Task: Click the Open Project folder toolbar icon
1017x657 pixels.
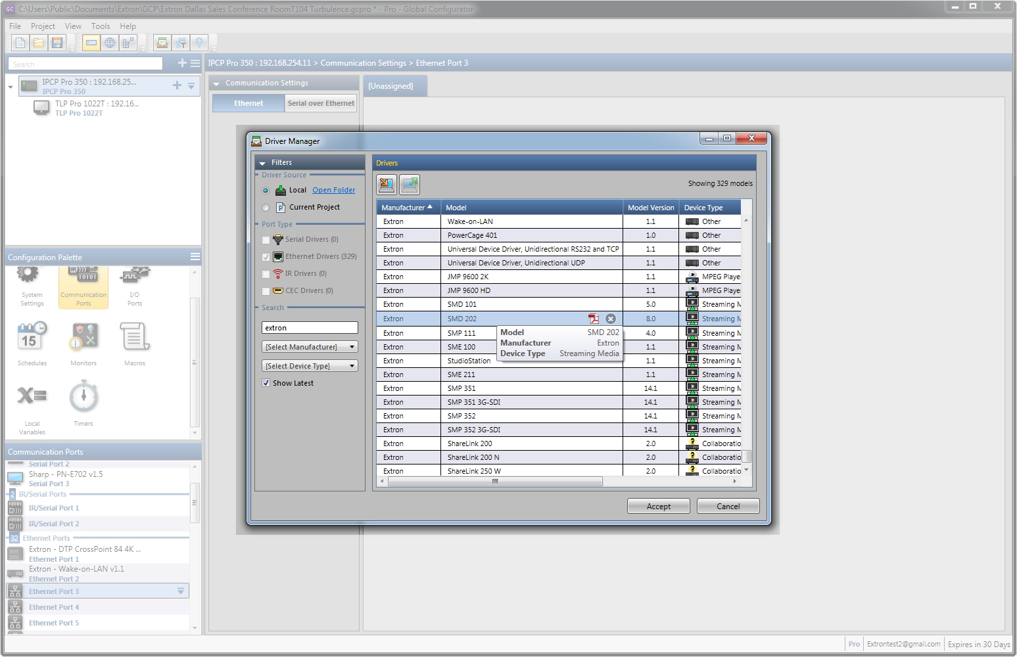Action: [x=39, y=43]
